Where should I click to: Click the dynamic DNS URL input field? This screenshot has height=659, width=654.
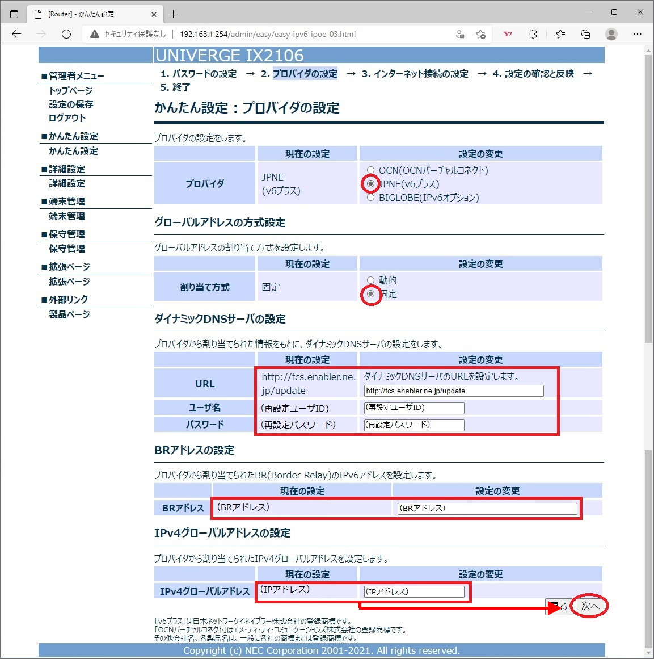click(454, 391)
